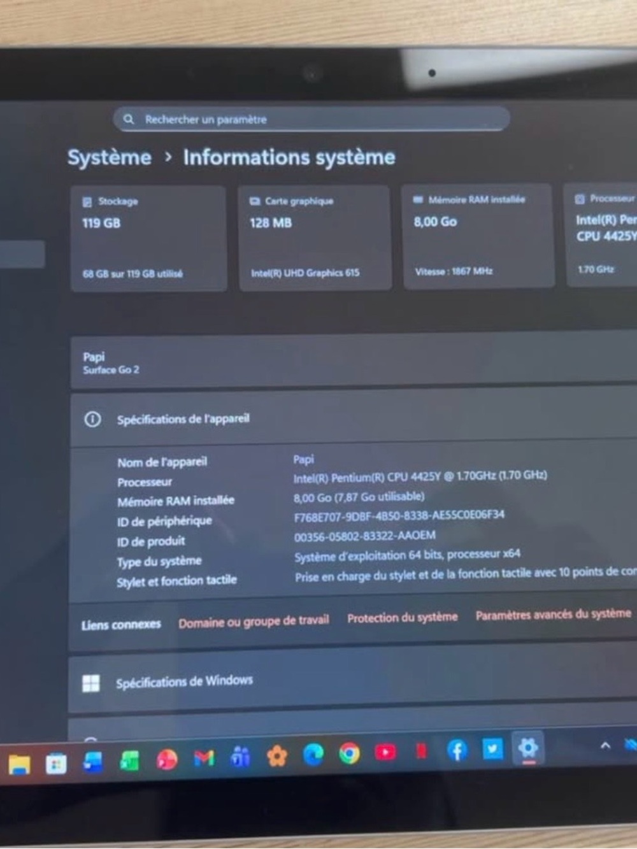The width and height of the screenshot is (637, 849).
Task: Click the Carte graphique card icon
Action: [x=255, y=201]
